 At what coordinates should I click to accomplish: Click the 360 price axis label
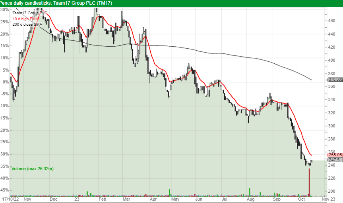pyautogui.click(x=331, y=86)
